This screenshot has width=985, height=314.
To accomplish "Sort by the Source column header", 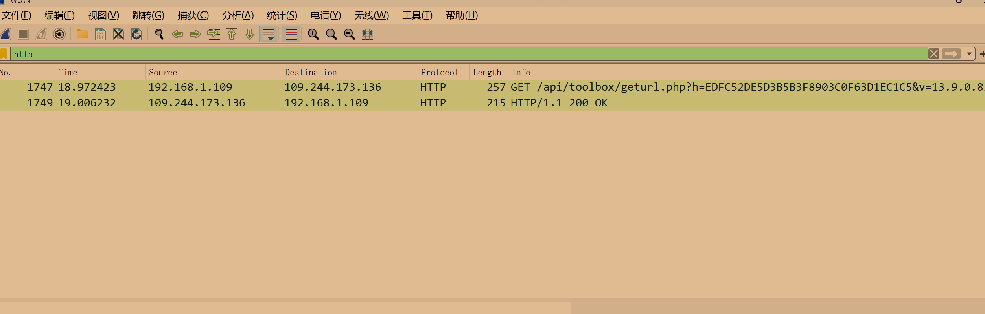I will coord(214,72).
